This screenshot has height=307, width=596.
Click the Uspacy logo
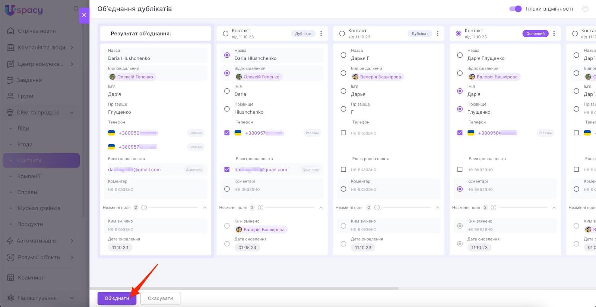click(24, 10)
